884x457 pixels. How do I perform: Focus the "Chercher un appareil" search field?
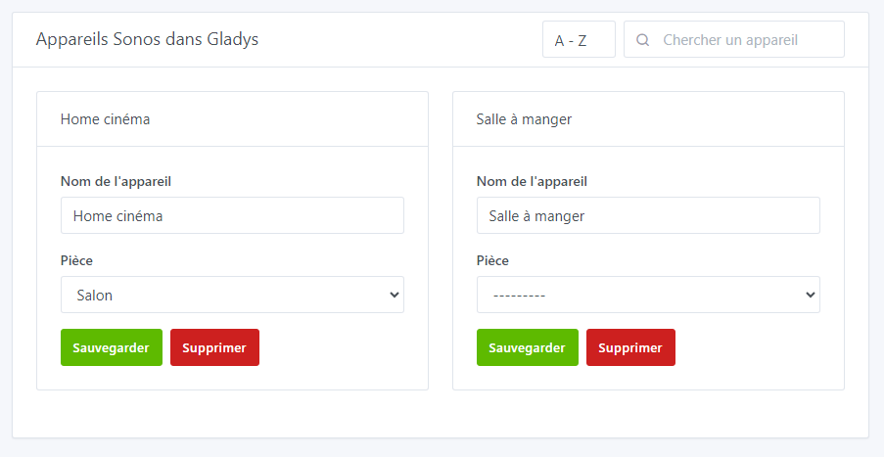point(744,40)
